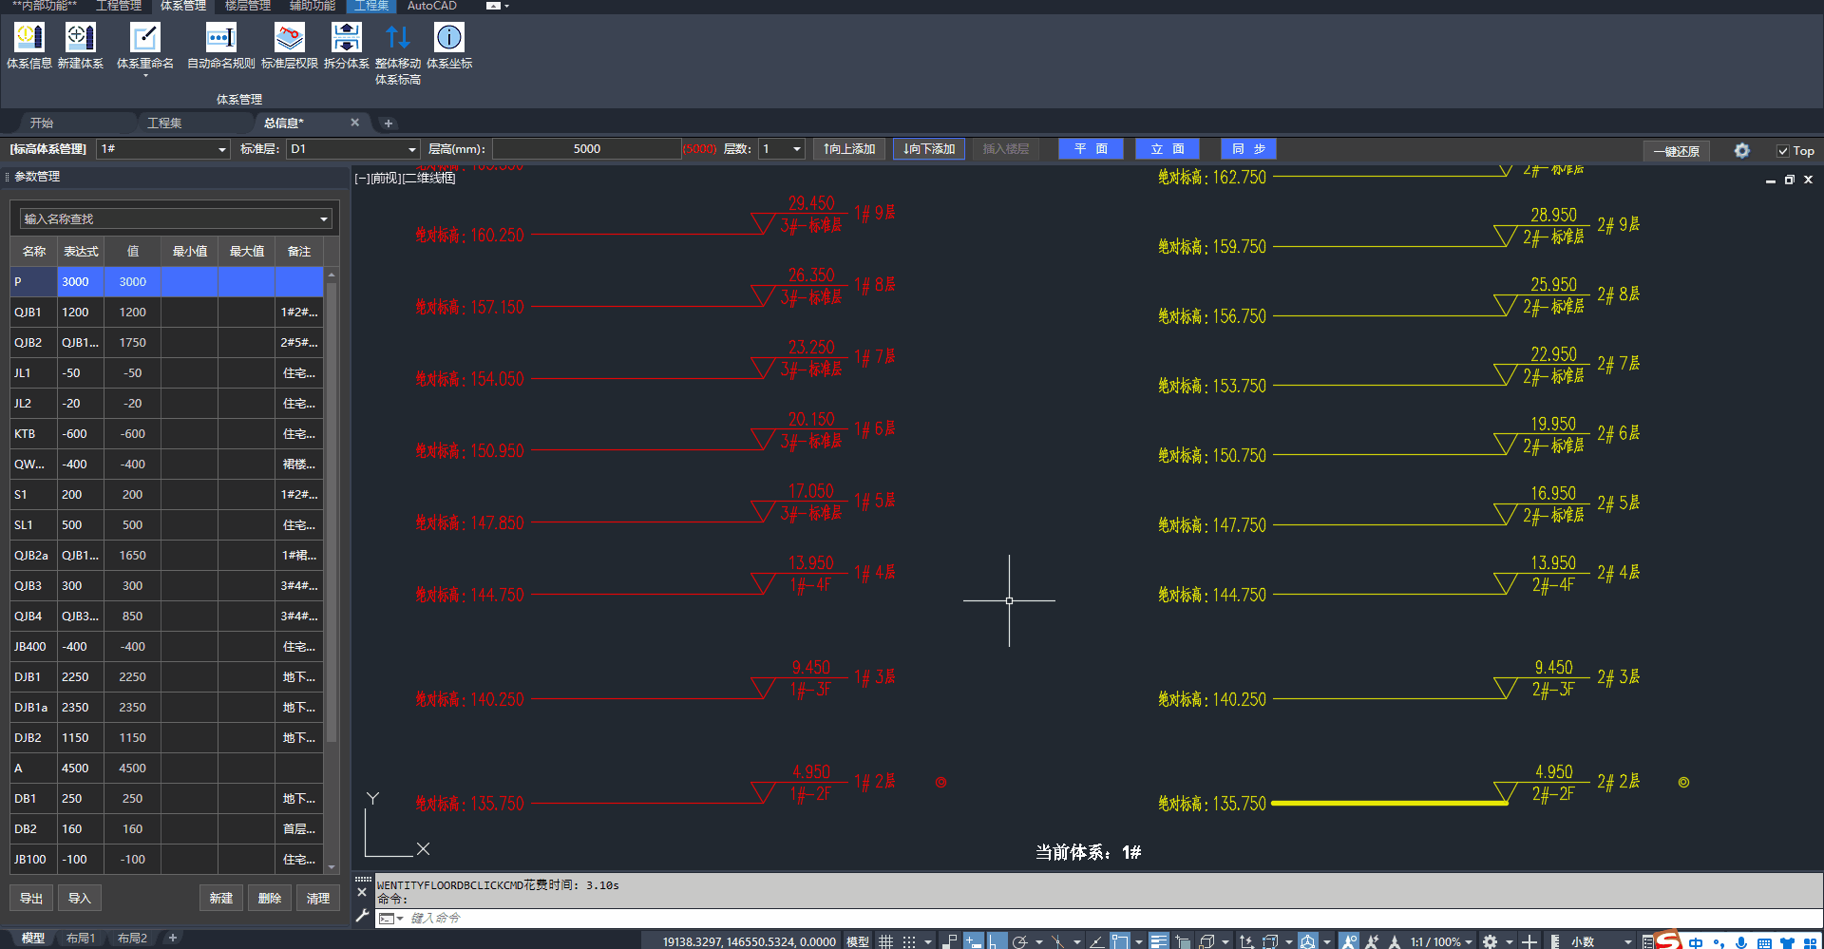Open the 自动命名规则 tool

(220, 46)
